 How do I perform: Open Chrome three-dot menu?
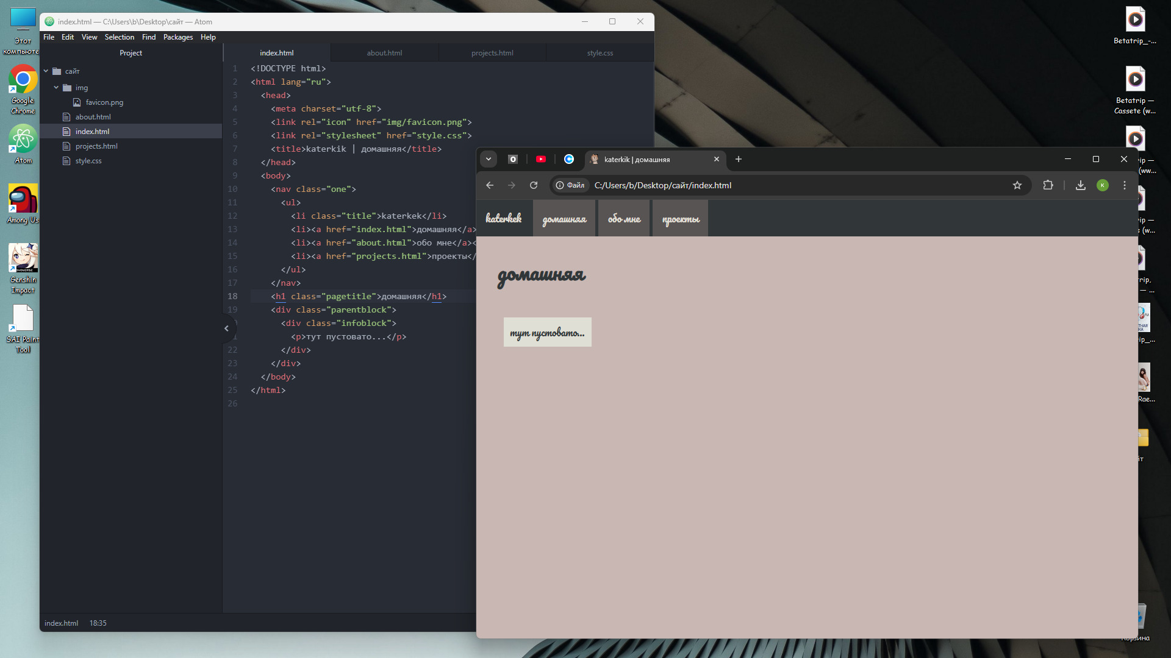[x=1125, y=185]
